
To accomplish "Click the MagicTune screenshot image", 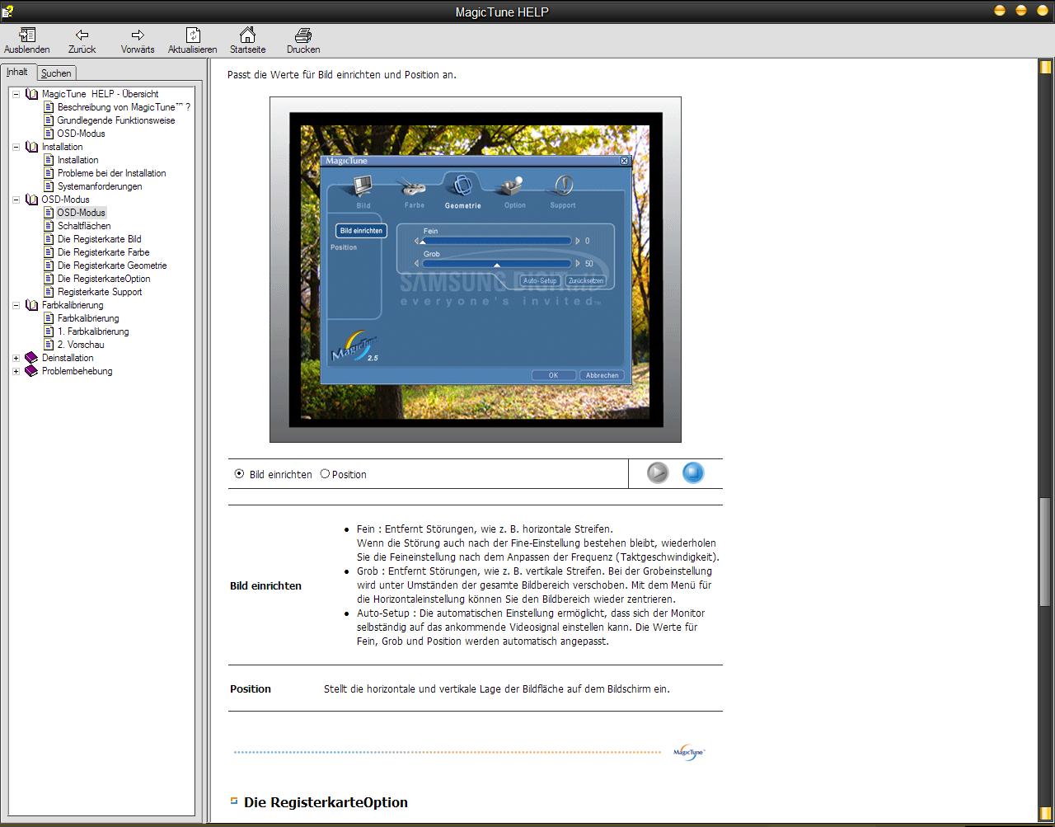I will pyautogui.click(x=476, y=270).
